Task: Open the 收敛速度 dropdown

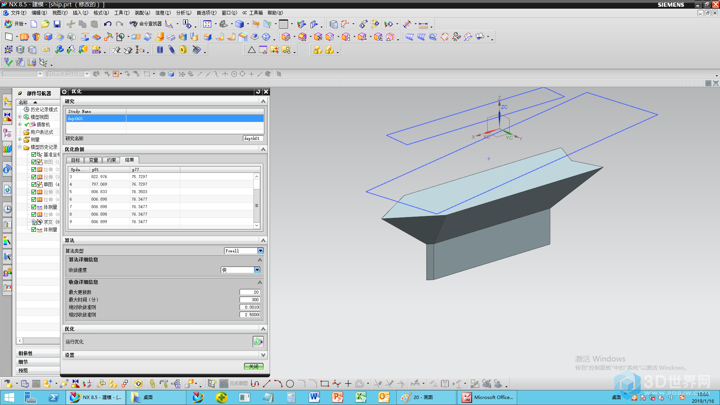Action: [257, 270]
